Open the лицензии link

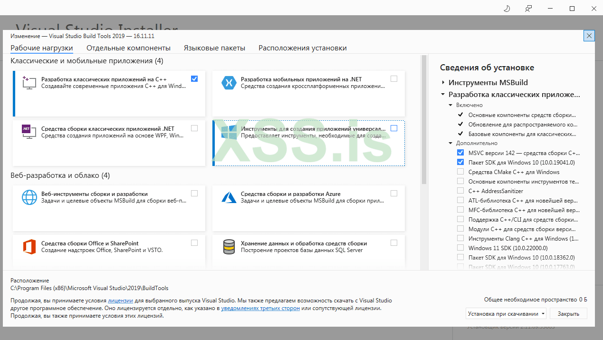coord(120,301)
